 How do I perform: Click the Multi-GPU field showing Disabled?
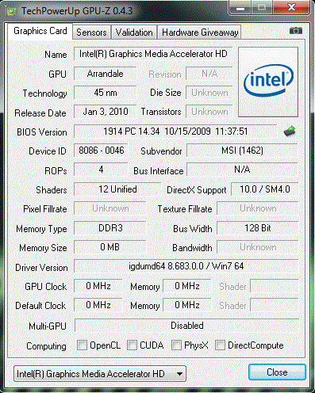click(186, 326)
